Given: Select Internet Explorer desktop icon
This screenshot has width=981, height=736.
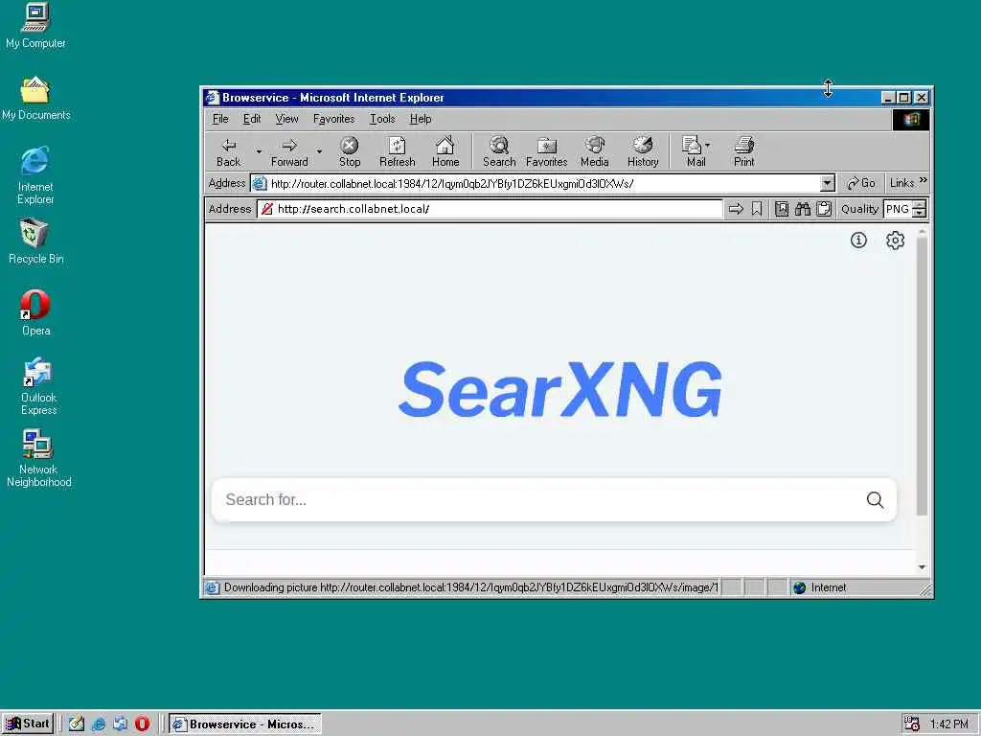Looking at the screenshot, I should [35, 175].
